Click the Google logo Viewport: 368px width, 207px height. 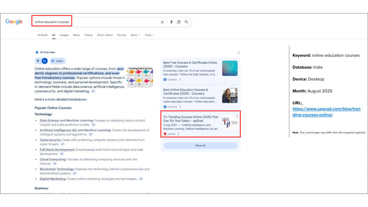point(14,22)
